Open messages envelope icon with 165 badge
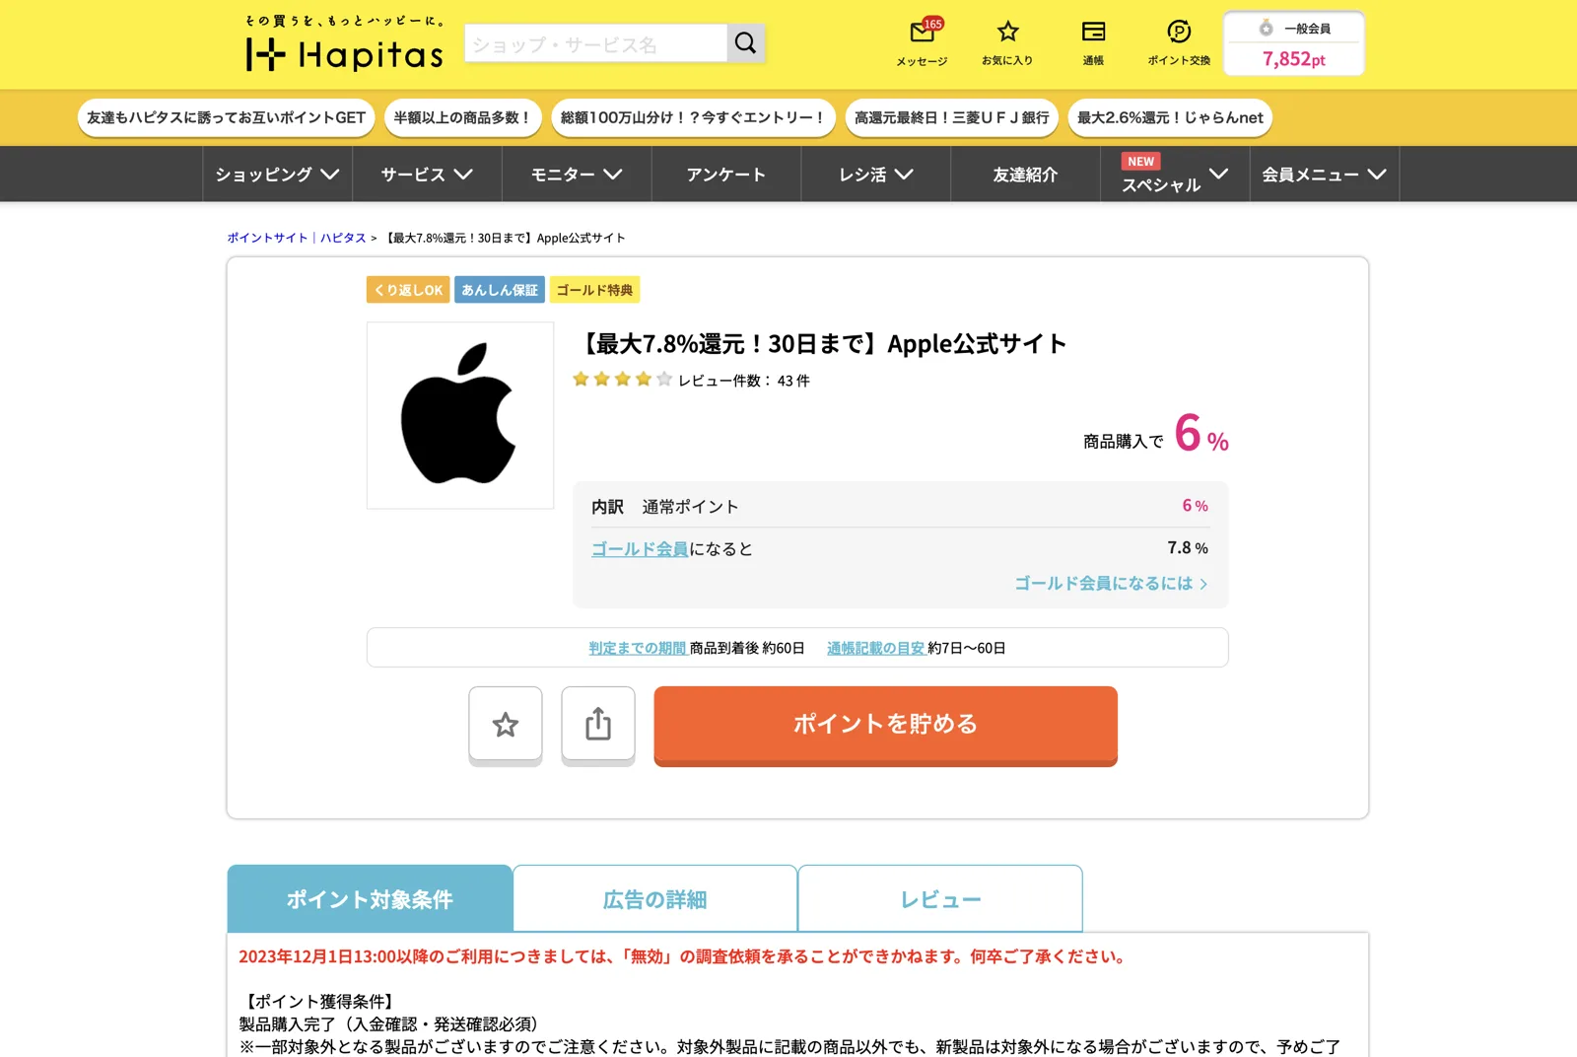This screenshot has width=1577, height=1057. pos(922,43)
